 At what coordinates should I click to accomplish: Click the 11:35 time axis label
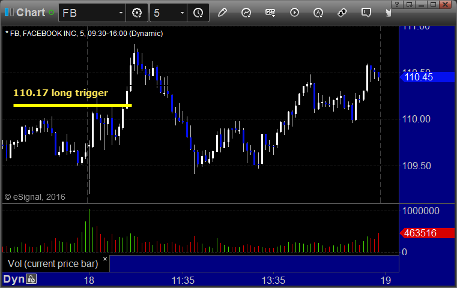(x=183, y=280)
